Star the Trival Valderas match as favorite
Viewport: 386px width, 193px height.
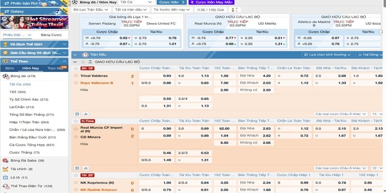click(x=76, y=76)
